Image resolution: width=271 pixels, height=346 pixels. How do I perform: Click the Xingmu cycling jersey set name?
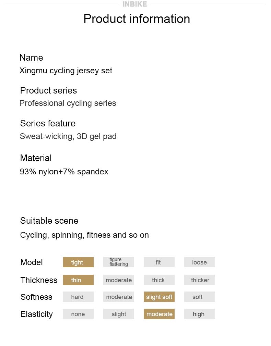tap(66, 71)
